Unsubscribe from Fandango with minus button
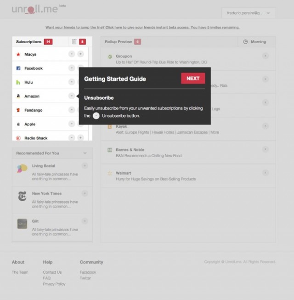 (72, 110)
